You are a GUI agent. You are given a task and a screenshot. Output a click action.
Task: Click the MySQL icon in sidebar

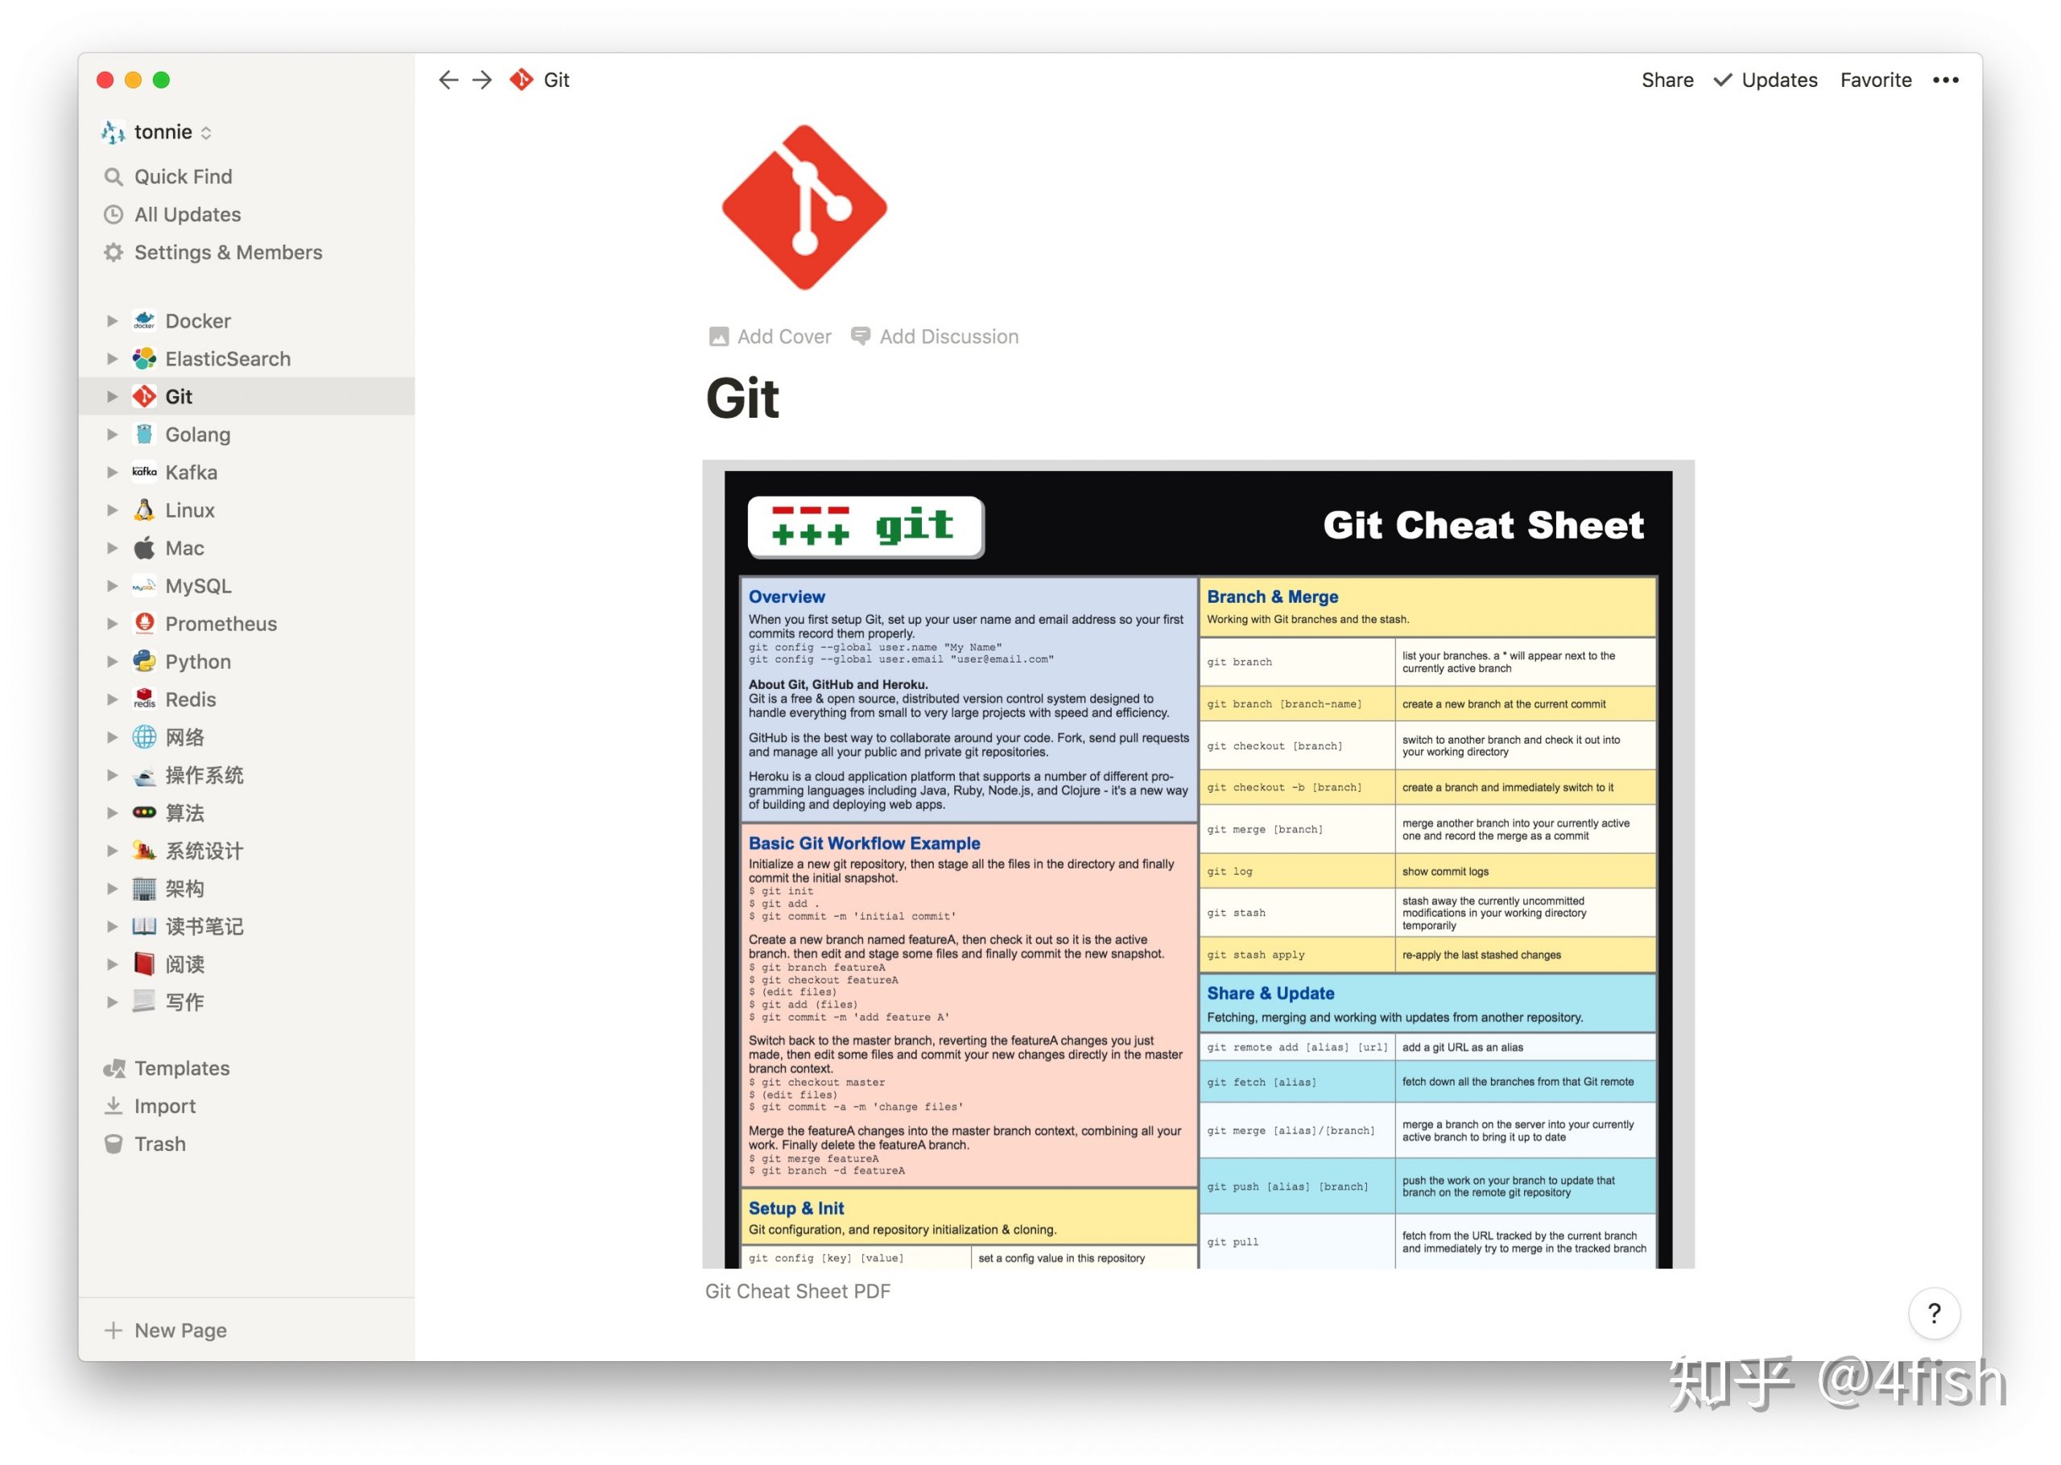[144, 586]
